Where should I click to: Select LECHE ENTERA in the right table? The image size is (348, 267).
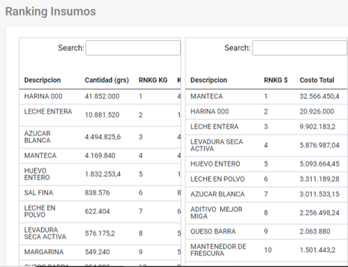click(x=215, y=127)
